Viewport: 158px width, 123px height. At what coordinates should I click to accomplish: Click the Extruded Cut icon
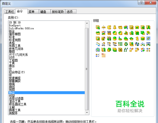click(x=131, y=28)
